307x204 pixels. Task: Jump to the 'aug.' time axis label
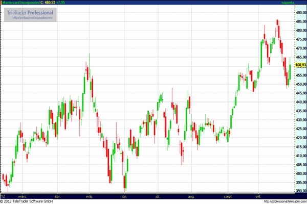click(191, 196)
